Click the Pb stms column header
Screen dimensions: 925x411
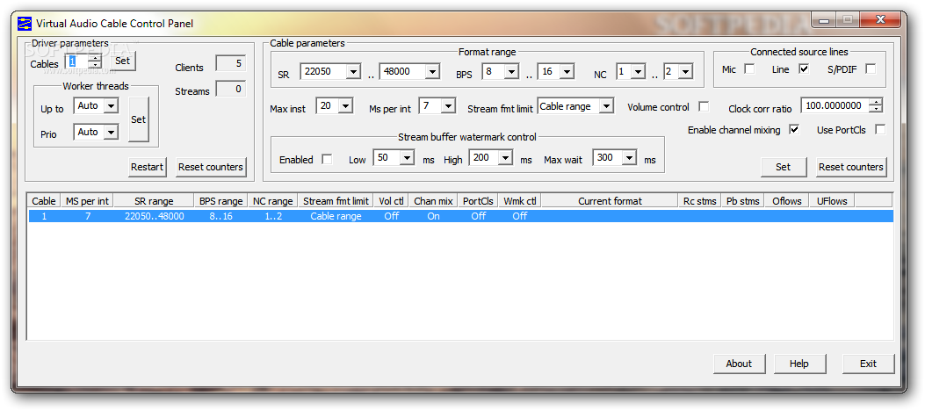tap(743, 201)
